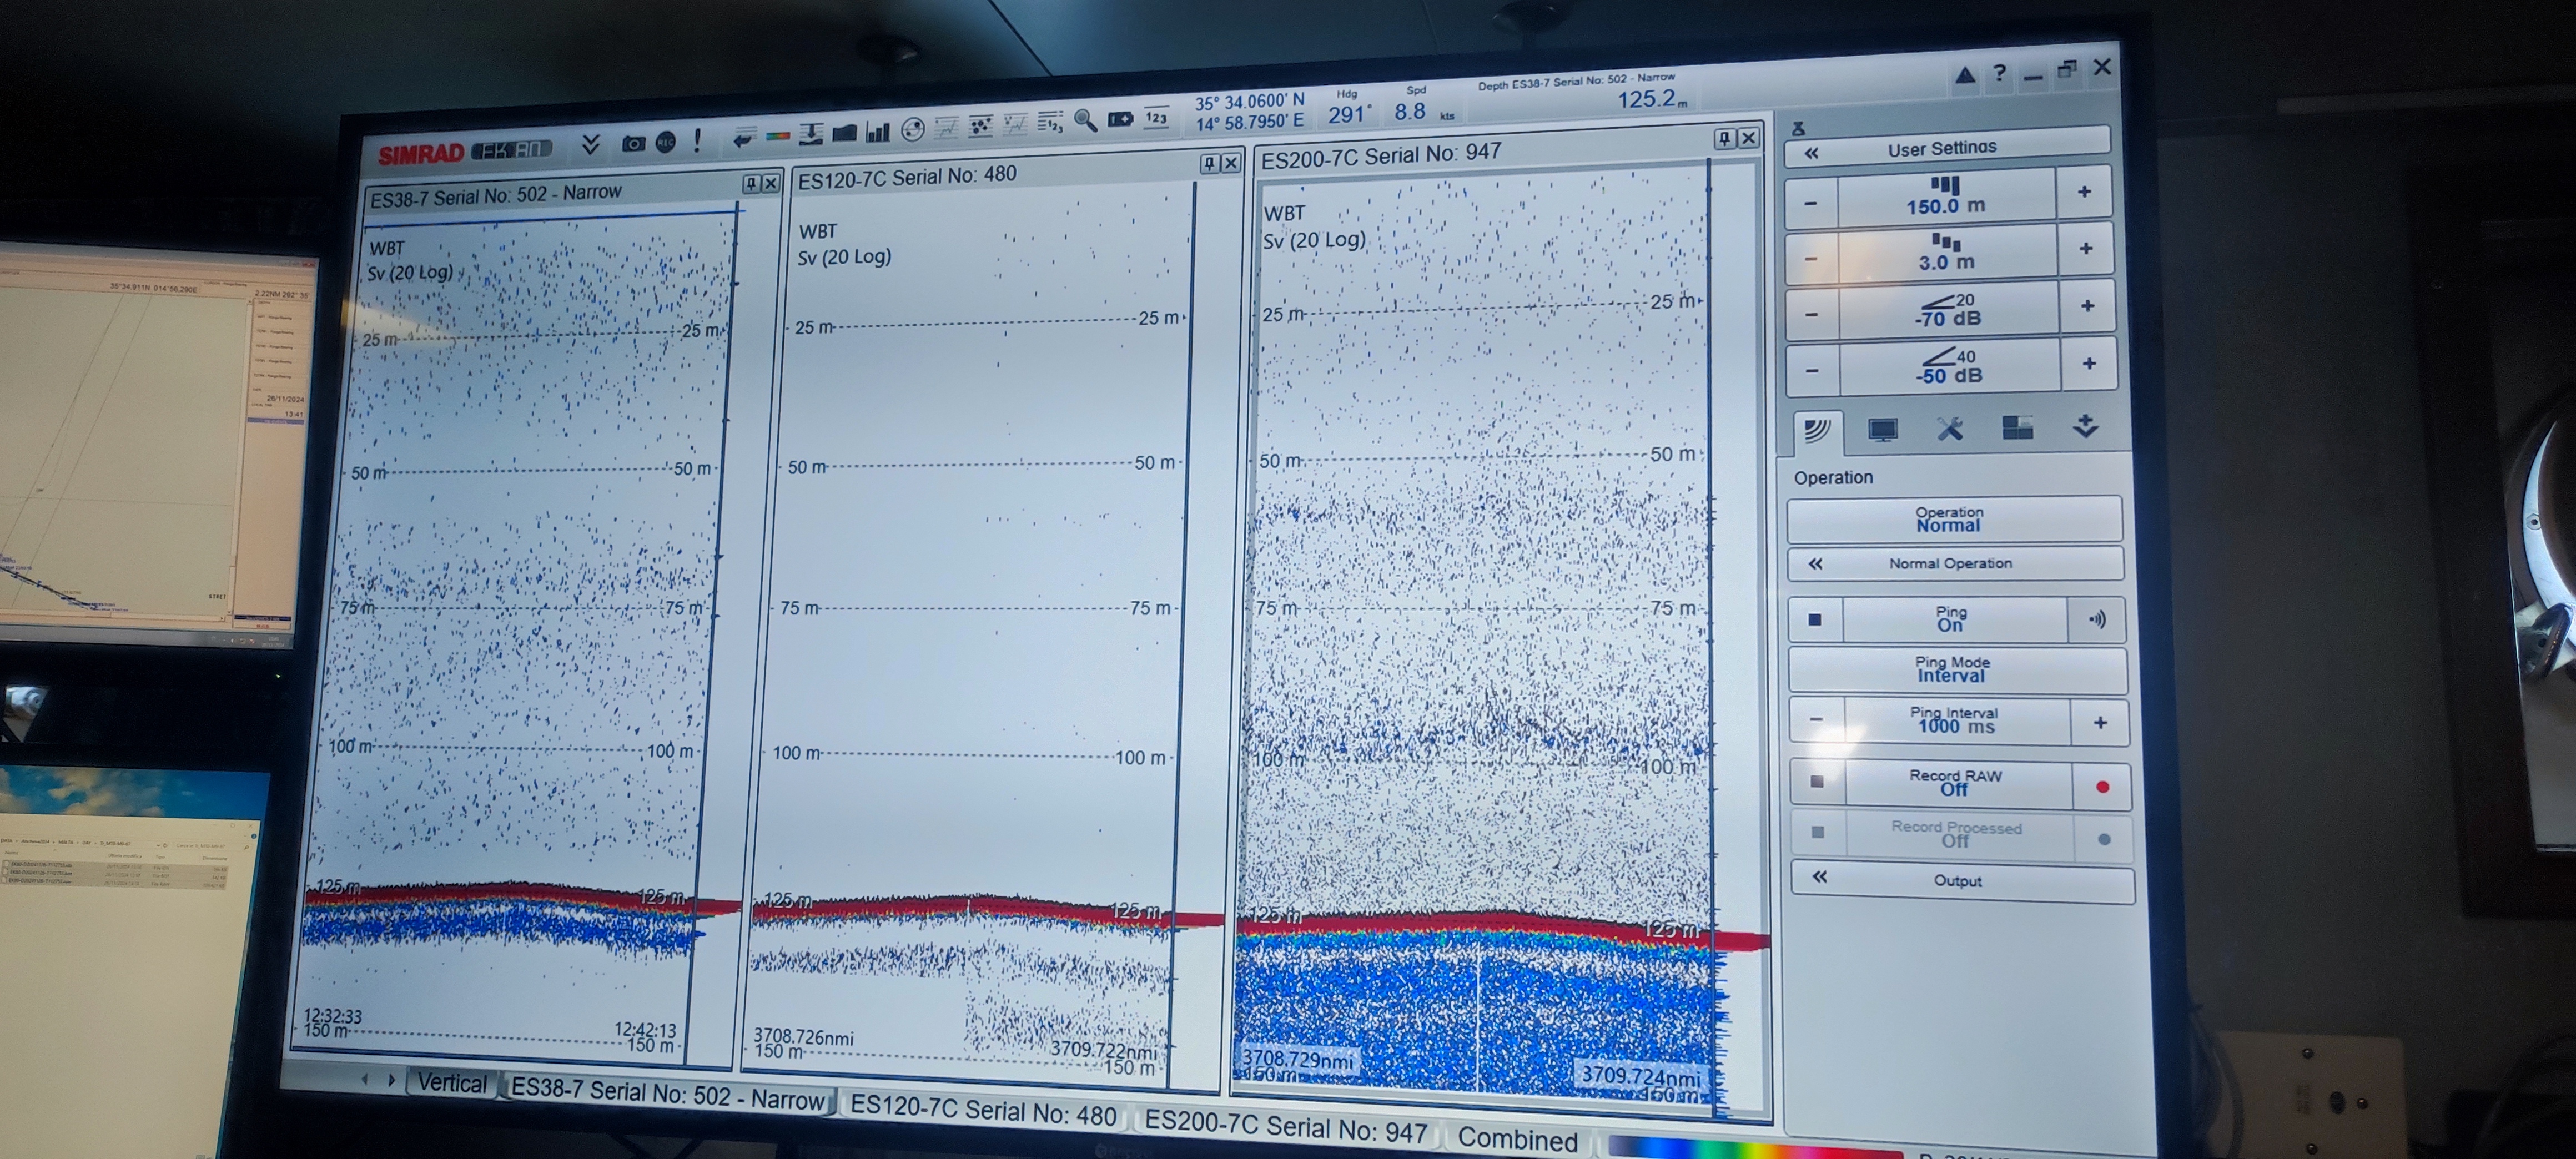2576x1159 pixels.
Task: Decrease the Ping Interval 1000 ms
Action: pos(1817,720)
